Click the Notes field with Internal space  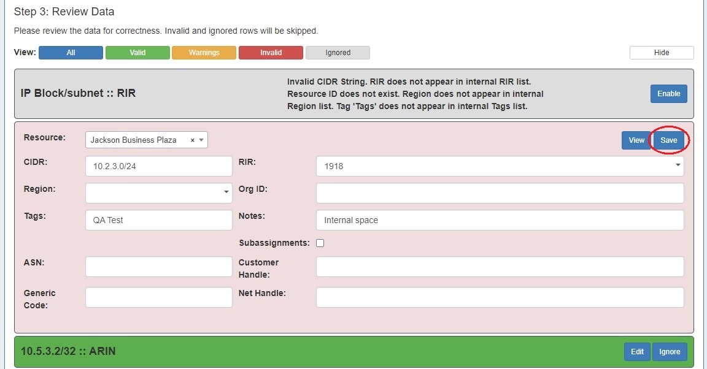pos(500,220)
